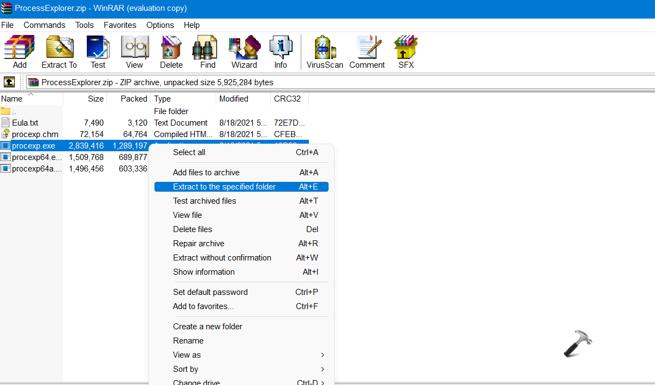Open the Commands menu
The image size is (655, 385).
point(44,25)
